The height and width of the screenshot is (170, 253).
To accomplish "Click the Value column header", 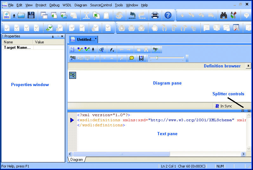I will [x=40, y=42].
